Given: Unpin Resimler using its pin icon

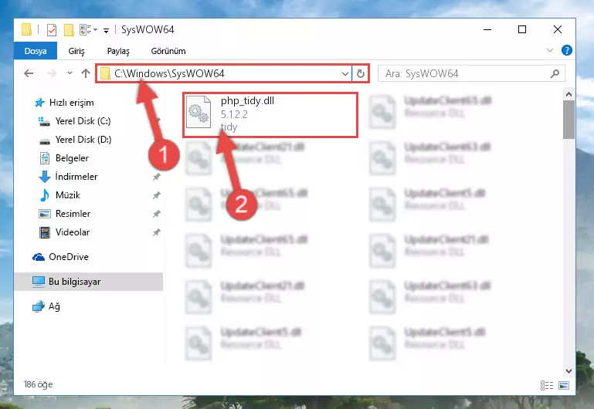Looking at the screenshot, I should point(157,214).
